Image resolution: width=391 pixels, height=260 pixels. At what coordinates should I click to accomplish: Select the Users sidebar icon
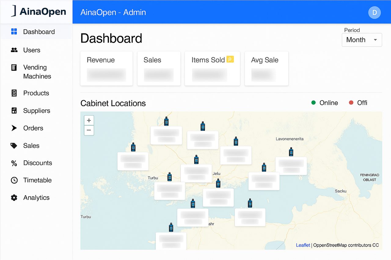[x=14, y=50]
